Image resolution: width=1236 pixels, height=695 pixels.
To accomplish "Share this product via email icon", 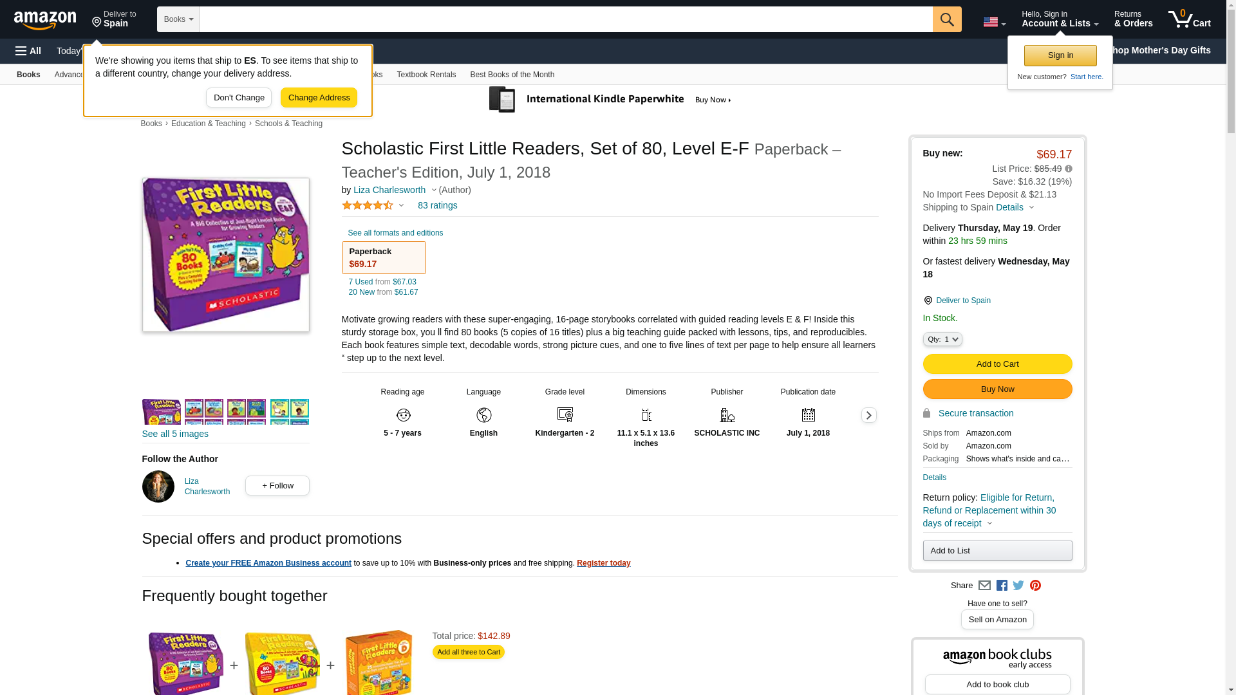I will (x=984, y=586).
